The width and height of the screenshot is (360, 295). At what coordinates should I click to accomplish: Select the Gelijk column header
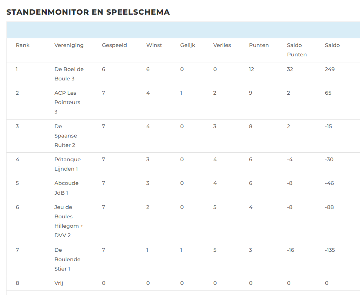[188, 45]
